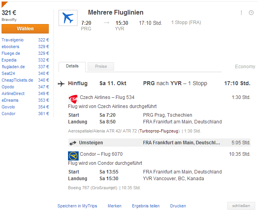Open the Turboprop-Flugzeug info link

159,131
